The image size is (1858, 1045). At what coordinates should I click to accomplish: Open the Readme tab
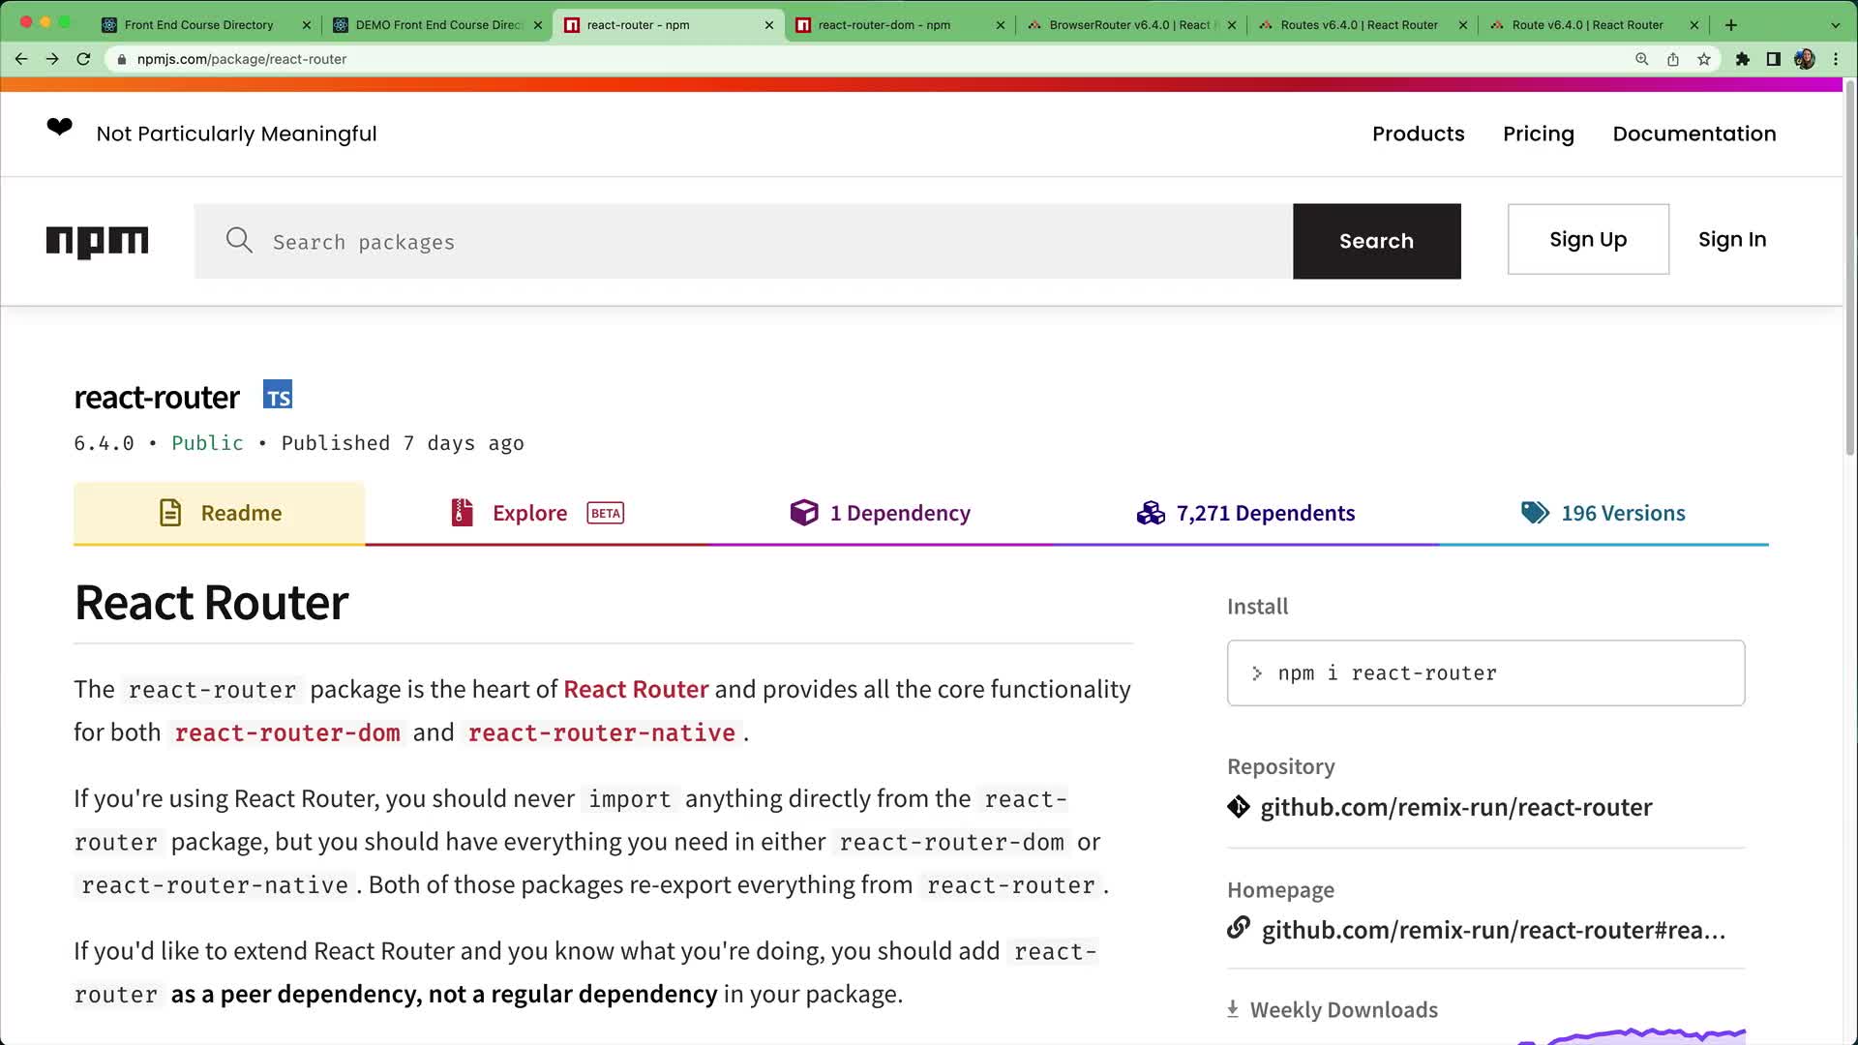click(x=220, y=513)
